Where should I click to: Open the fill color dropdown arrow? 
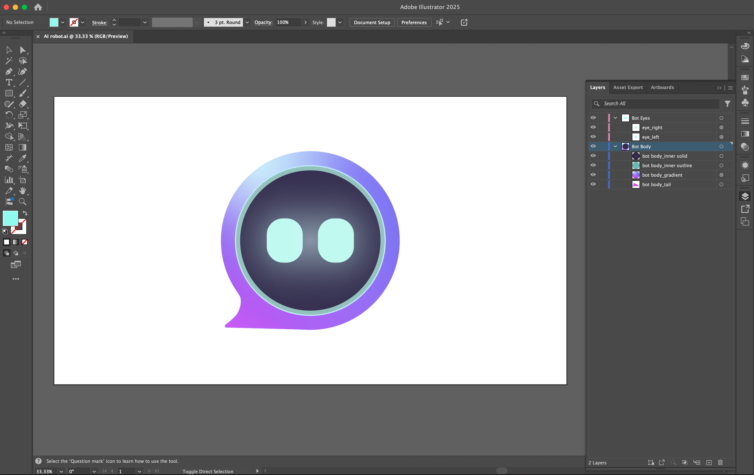coord(63,22)
